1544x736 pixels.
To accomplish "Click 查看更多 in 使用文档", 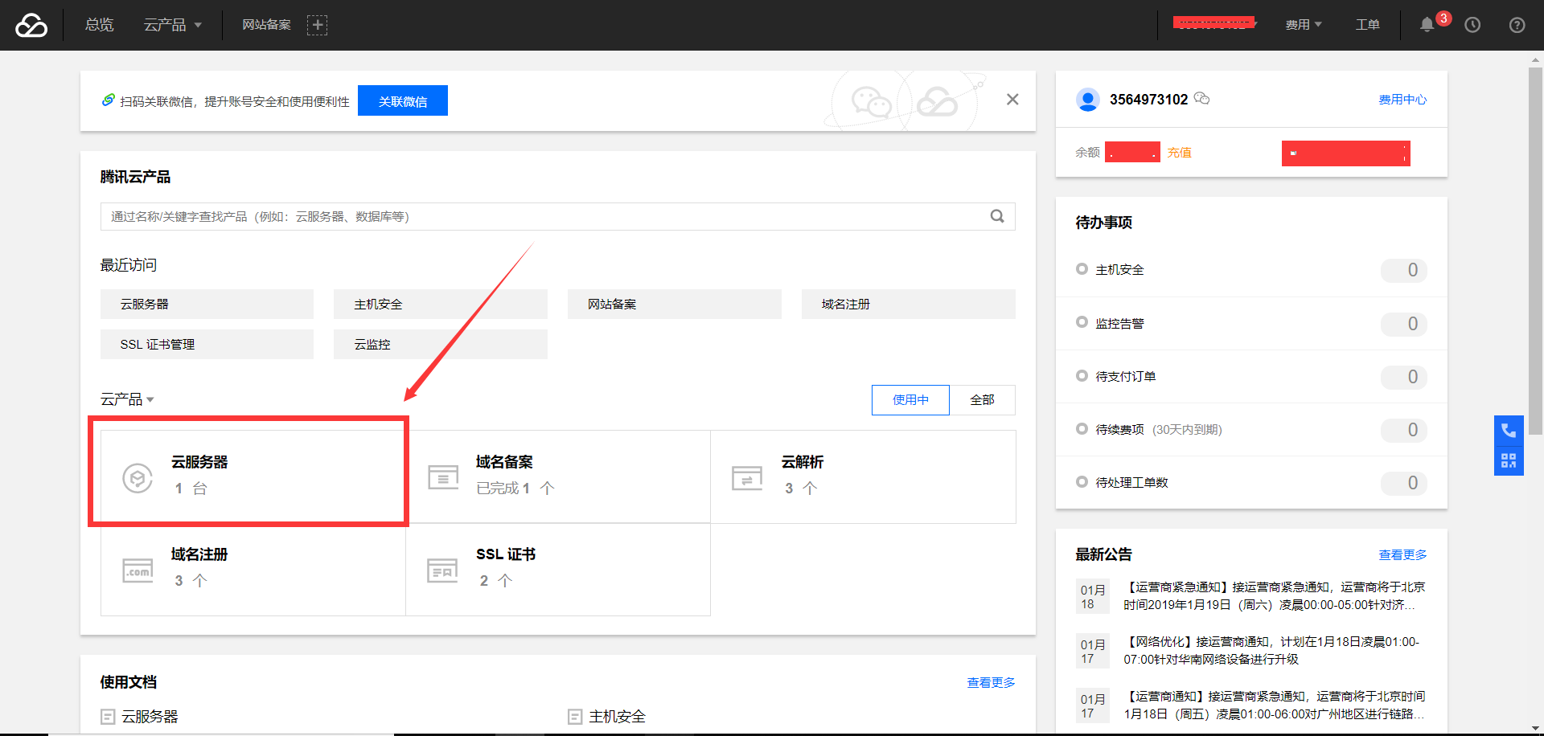I will 991,683.
